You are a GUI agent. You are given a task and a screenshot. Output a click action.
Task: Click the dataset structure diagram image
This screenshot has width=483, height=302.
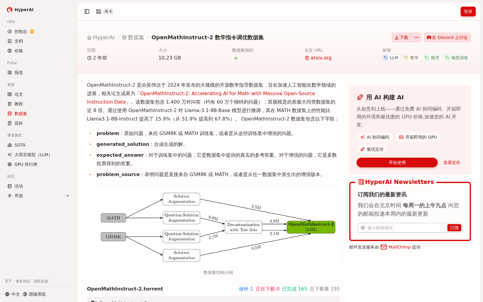tap(218, 227)
